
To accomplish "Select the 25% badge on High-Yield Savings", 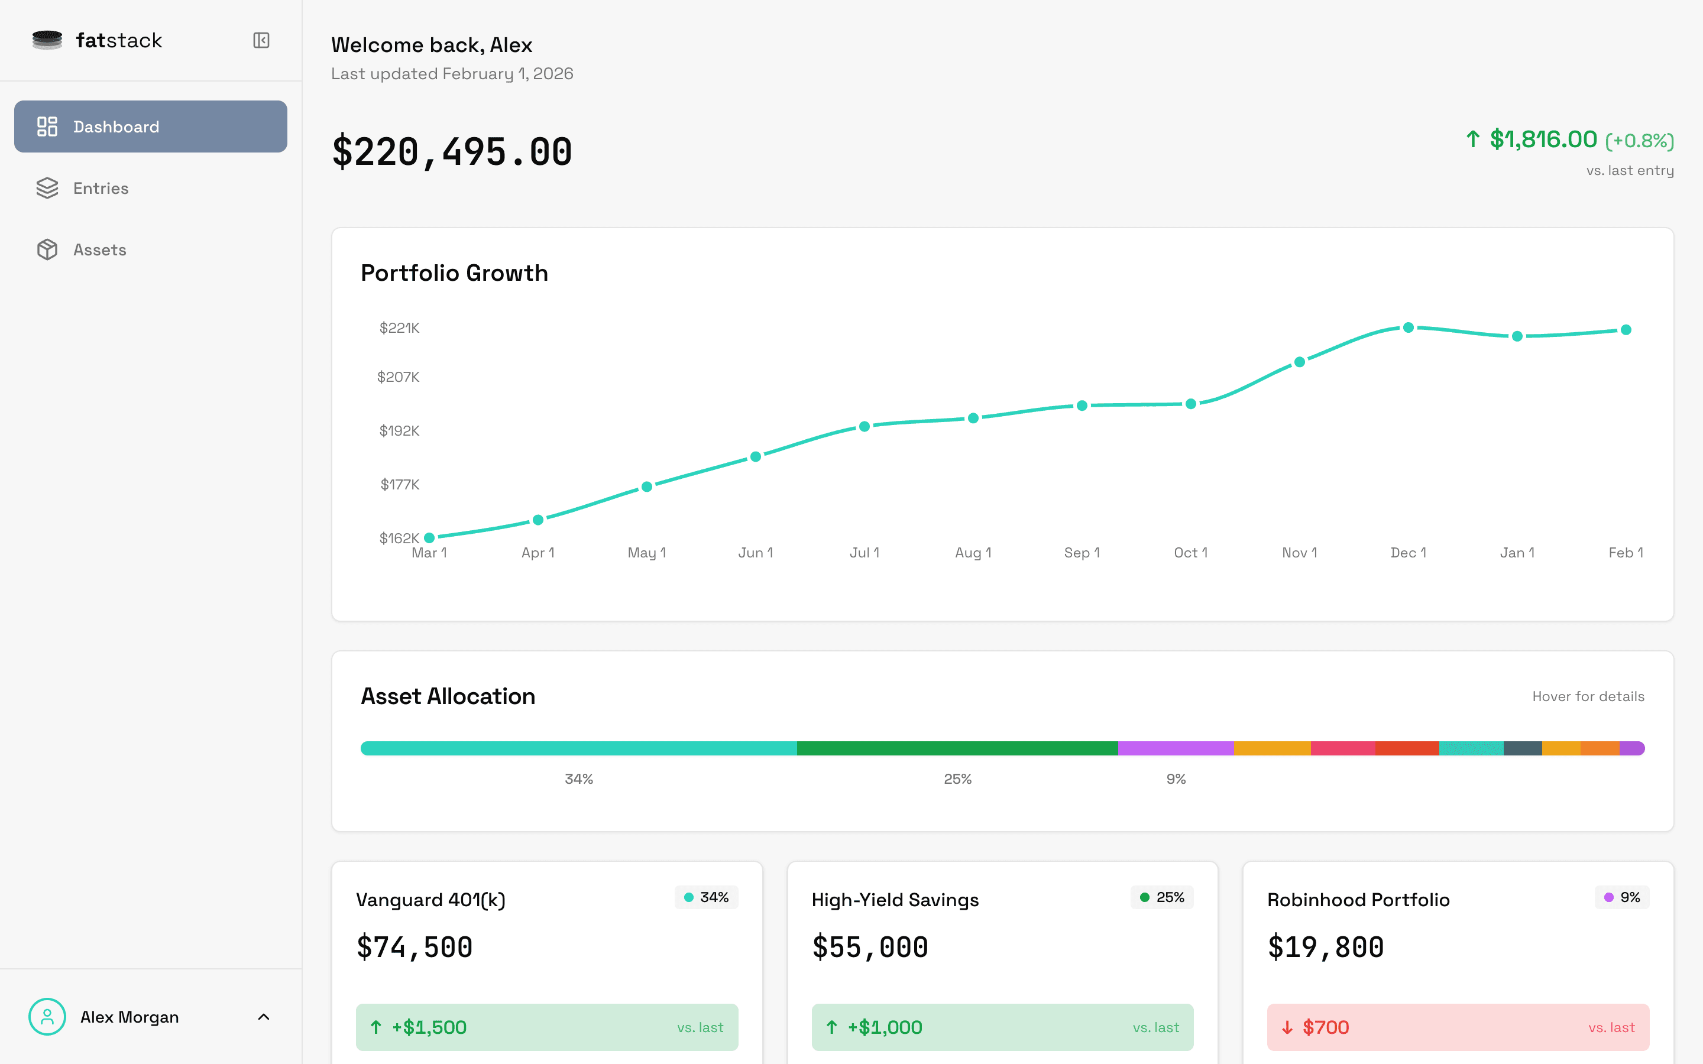I will pos(1161,897).
